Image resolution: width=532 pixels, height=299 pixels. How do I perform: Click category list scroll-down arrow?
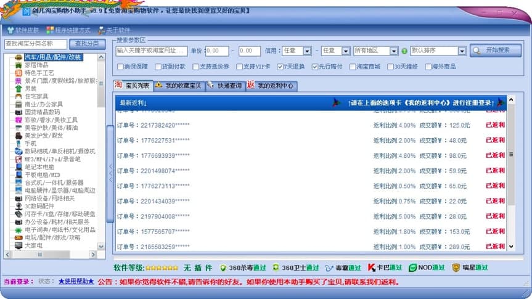coord(101,247)
